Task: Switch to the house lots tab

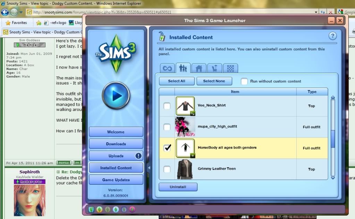Action: point(199,68)
